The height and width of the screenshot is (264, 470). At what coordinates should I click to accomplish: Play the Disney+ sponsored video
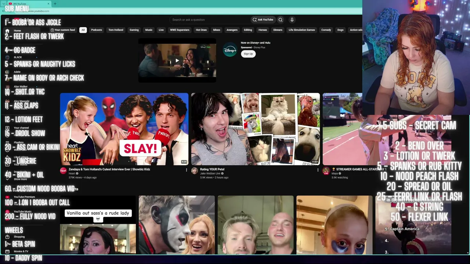click(177, 60)
